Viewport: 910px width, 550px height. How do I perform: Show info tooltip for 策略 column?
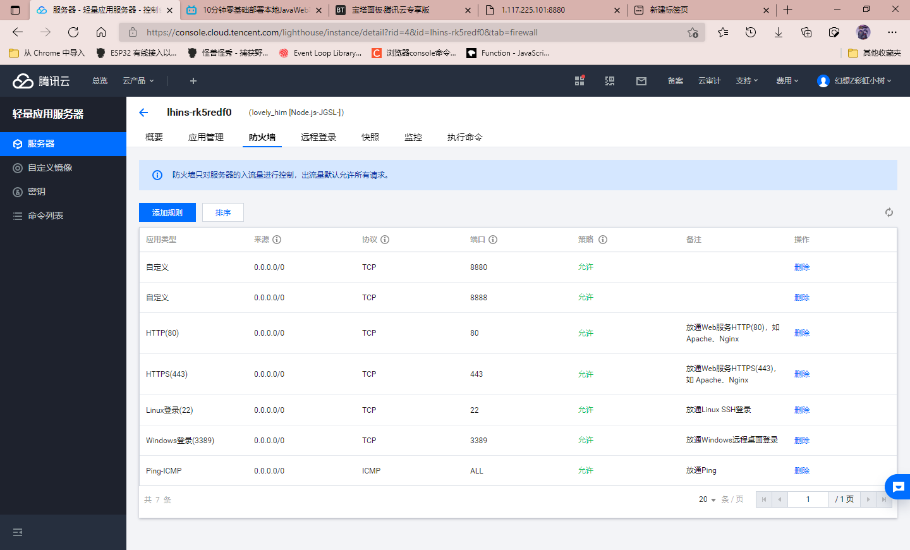(x=603, y=240)
